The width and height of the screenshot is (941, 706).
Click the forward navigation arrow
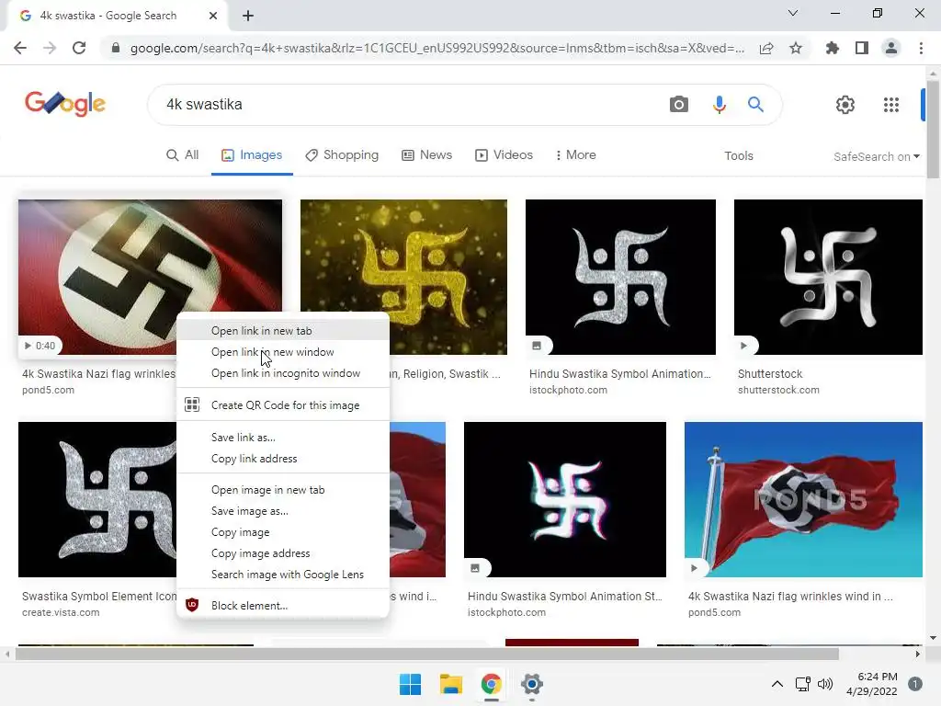click(x=50, y=48)
